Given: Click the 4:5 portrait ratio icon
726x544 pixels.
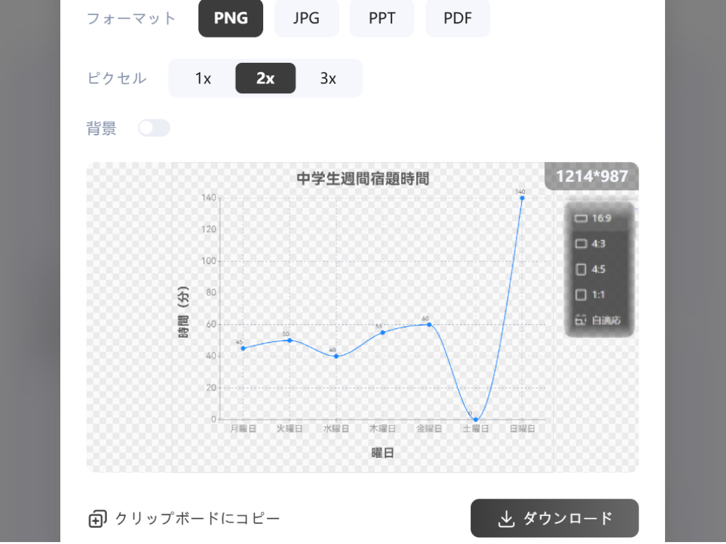Looking at the screenshot, I should tap(581, 269).
